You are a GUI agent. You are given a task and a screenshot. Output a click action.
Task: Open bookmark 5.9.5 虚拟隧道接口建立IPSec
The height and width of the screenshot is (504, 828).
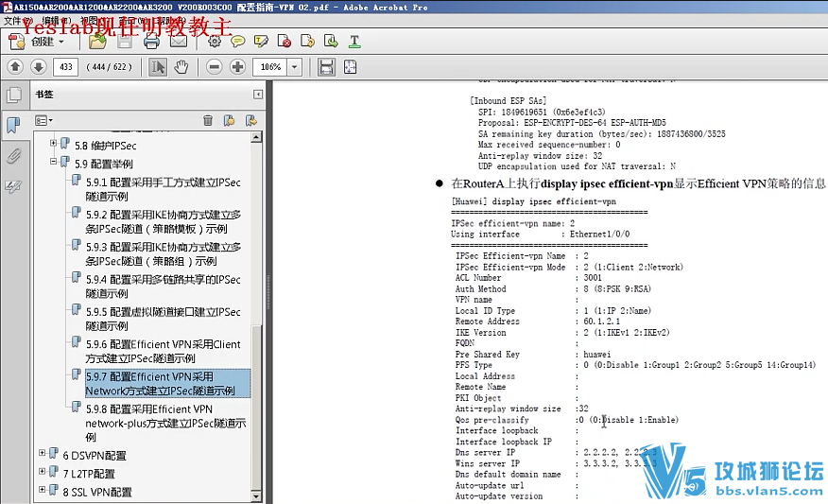point(164,319)
